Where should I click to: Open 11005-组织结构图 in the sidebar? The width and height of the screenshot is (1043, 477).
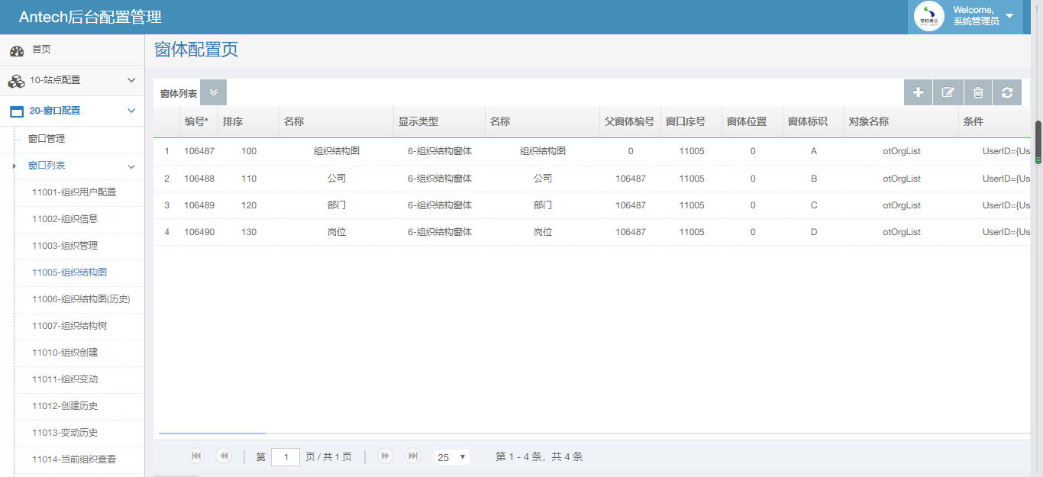pos(69,272)
